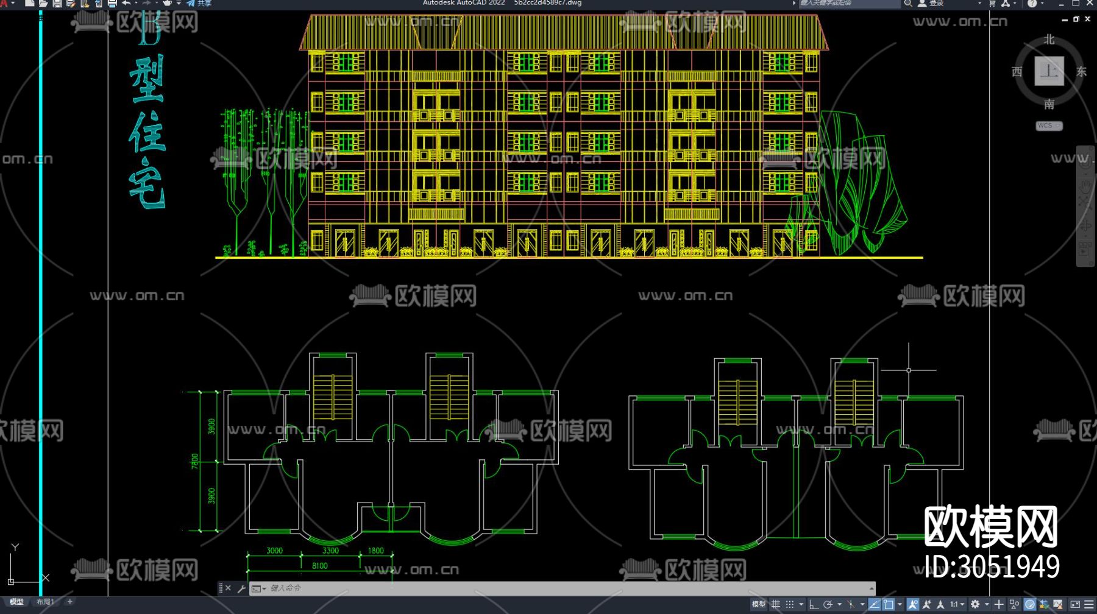Click the annotation monitor plus icon
Viewport: 1097px width, 614px height.
pyautogui.click(x=999, y=604)
